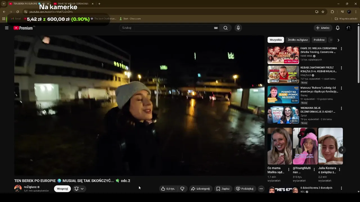Image resolution: width=360 pixels, height=202 pixels.
Task: Select the Wszystkie filter chip
Action: 276,40
